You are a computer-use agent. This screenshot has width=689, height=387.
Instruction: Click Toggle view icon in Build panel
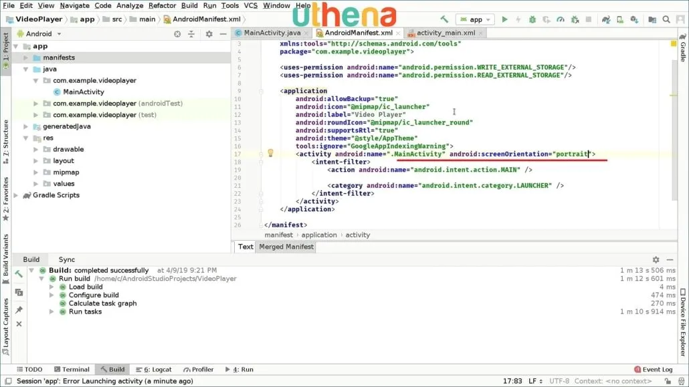(x=19, y=292)
